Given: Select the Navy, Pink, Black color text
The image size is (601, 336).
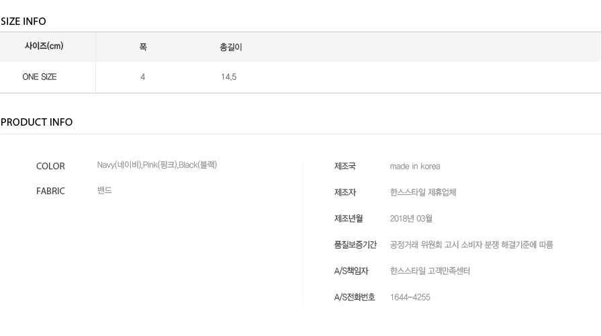Looking at the screenshot, I should click(x=157, y=165).
